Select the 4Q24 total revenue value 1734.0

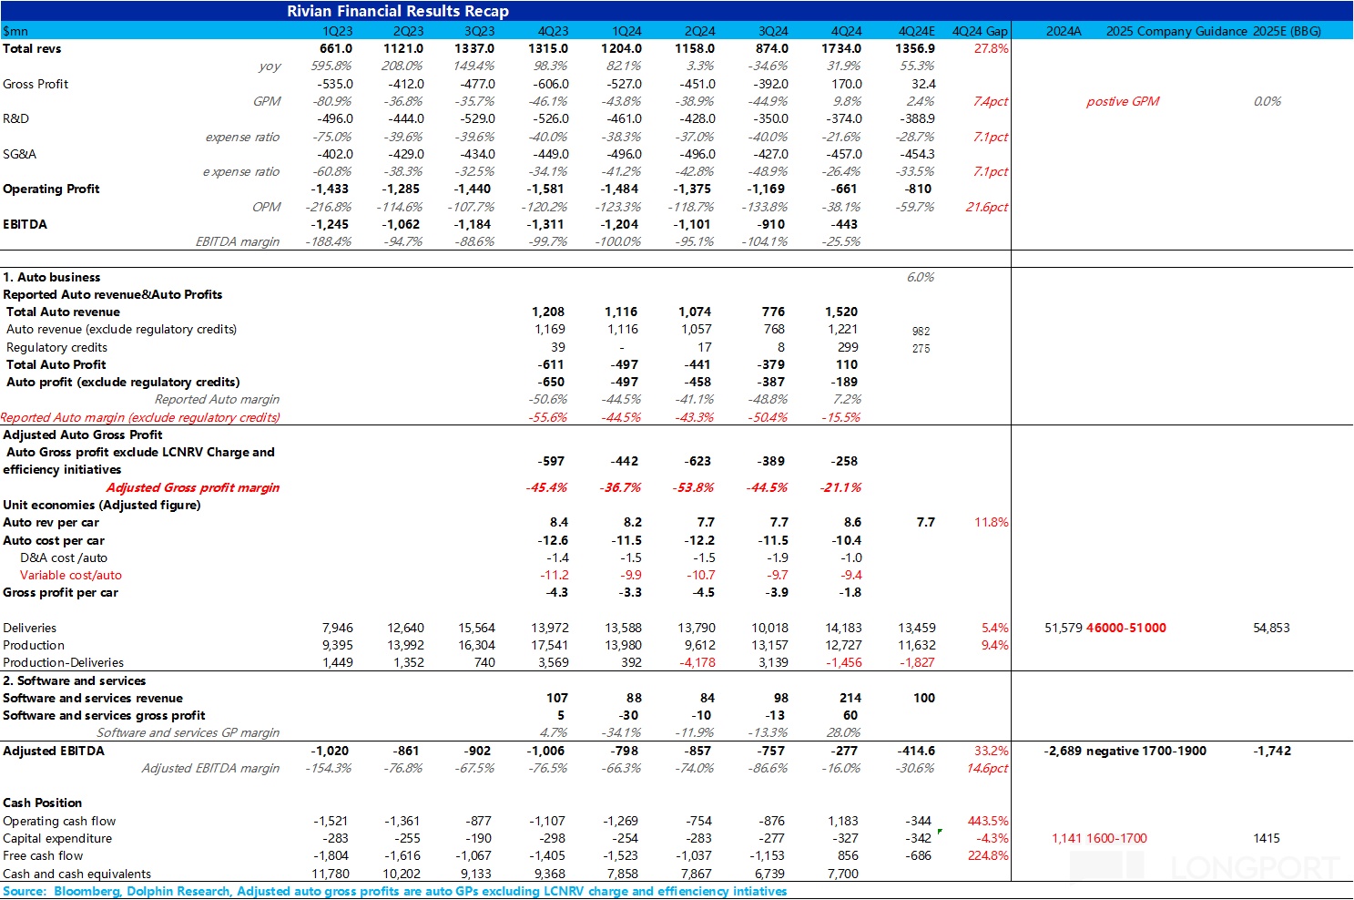(840, 48)
